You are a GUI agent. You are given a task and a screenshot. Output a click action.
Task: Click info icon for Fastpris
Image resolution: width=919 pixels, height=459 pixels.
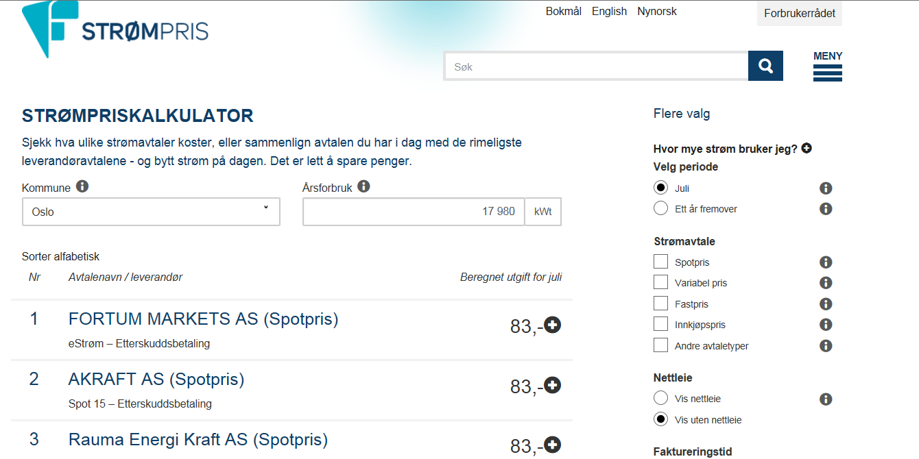(x=826, y=304)
